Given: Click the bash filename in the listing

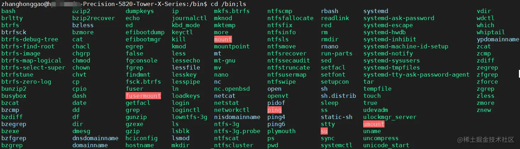Looking at the screenshot, I should [9, 11].
